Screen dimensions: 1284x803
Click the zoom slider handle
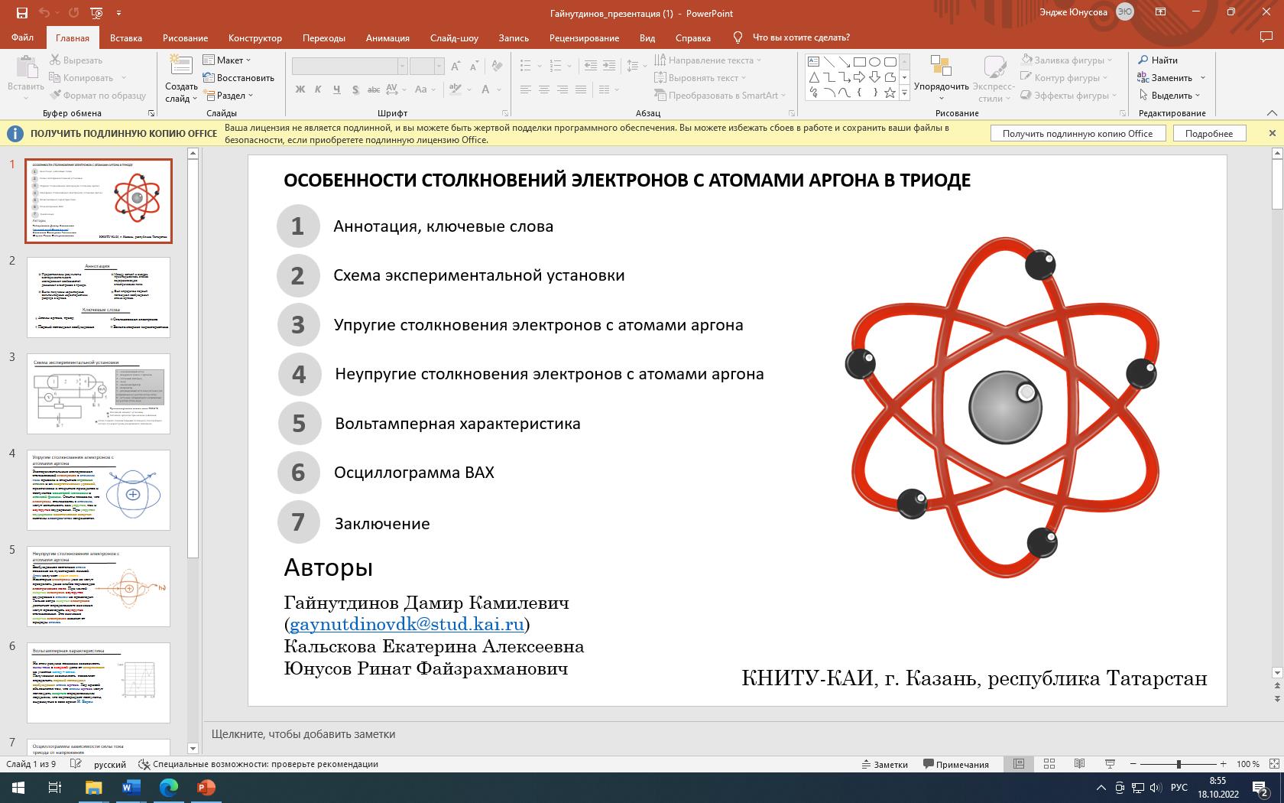1179,764
